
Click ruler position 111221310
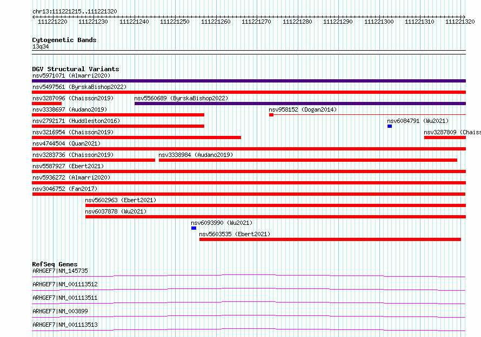419,22
